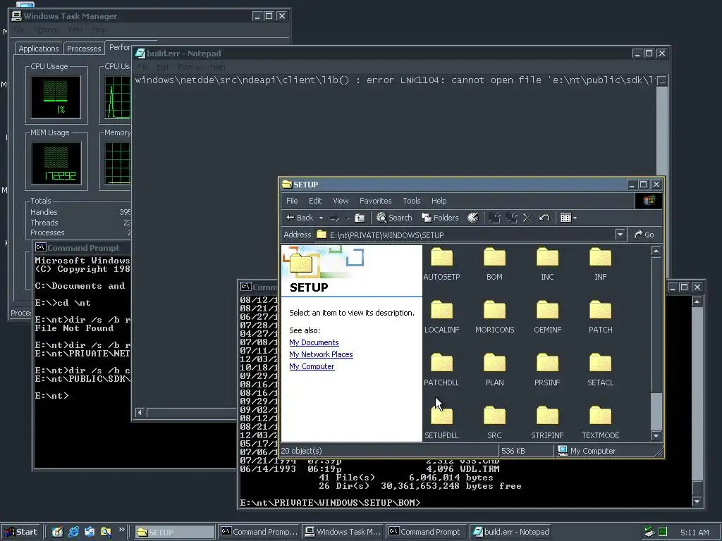722x541 pixels.
Task: Select the MORICONS folder
Action: [494, 316]
